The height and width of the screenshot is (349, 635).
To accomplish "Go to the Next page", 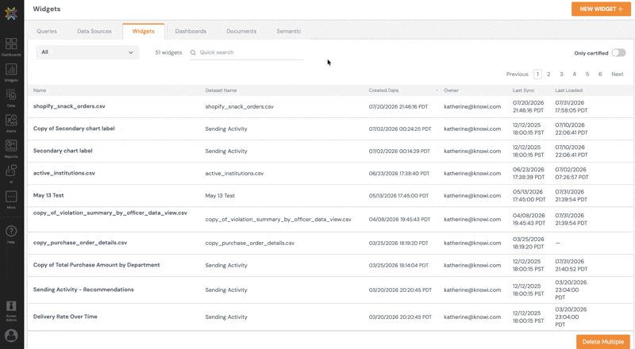I will click(618, 74).
